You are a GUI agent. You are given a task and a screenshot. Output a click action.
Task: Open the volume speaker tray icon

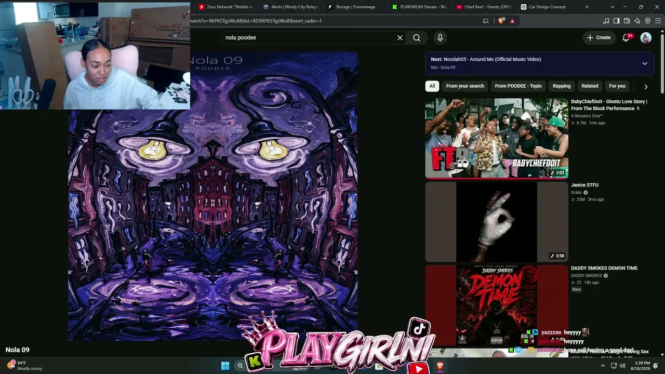click(622, 366)
